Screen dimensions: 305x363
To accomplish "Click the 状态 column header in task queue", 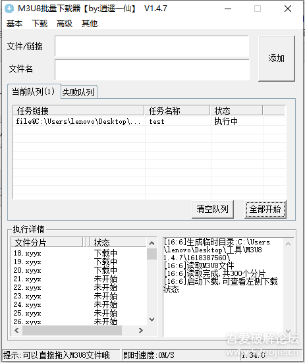I will [236, 111].
